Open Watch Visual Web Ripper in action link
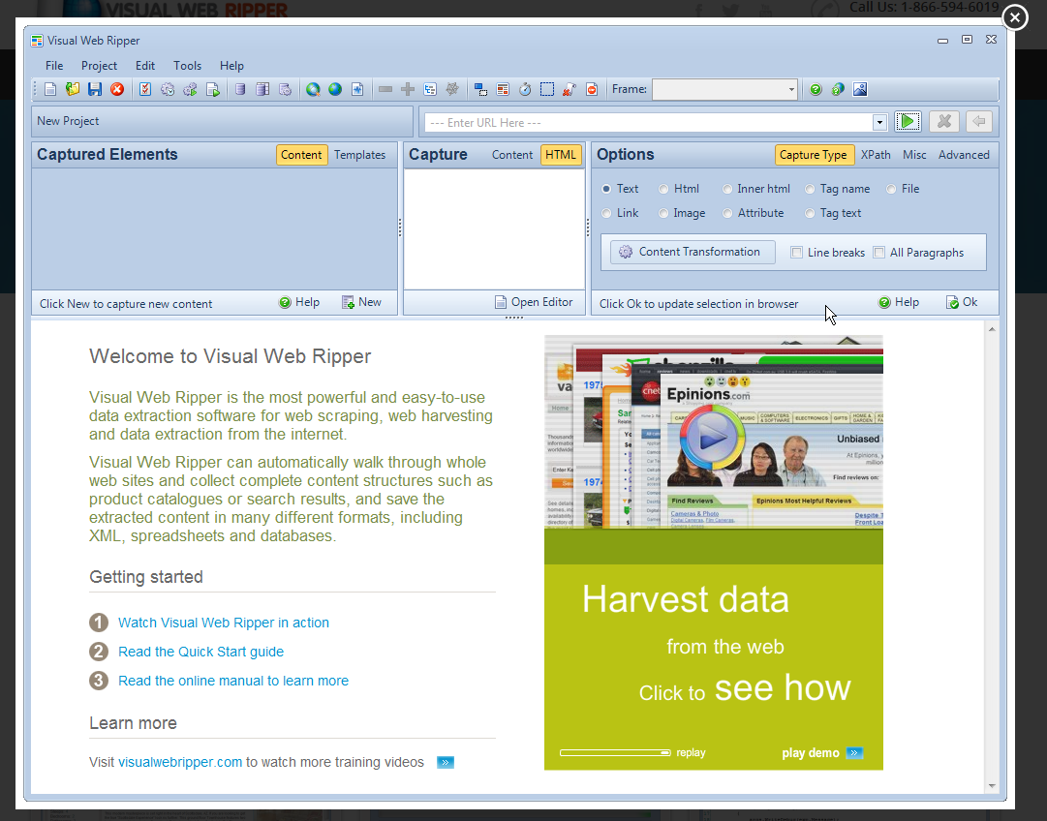This screenshot has width=1047, height=821. click(x=224, y=623)
